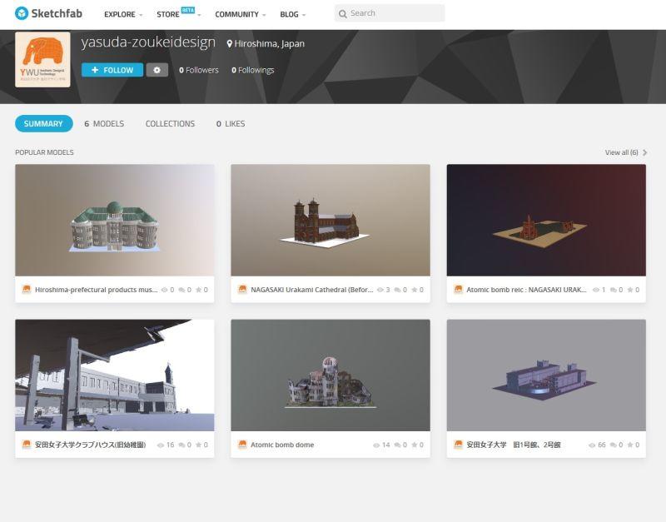Open the Atomic bomb dome model thumbnail
This screenshot has width=666, height=522.
(331, 375)
